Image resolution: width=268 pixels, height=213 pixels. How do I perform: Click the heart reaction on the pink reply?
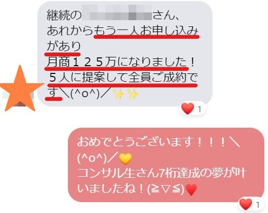click(246, 204)
